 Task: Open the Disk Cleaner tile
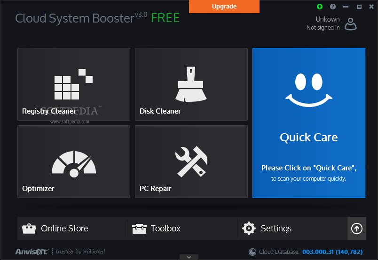tap(191, 84)
